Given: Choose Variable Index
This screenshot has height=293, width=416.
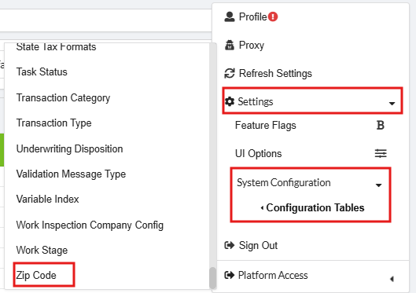Looking at the screenshot, I should [x=47, y=199].
